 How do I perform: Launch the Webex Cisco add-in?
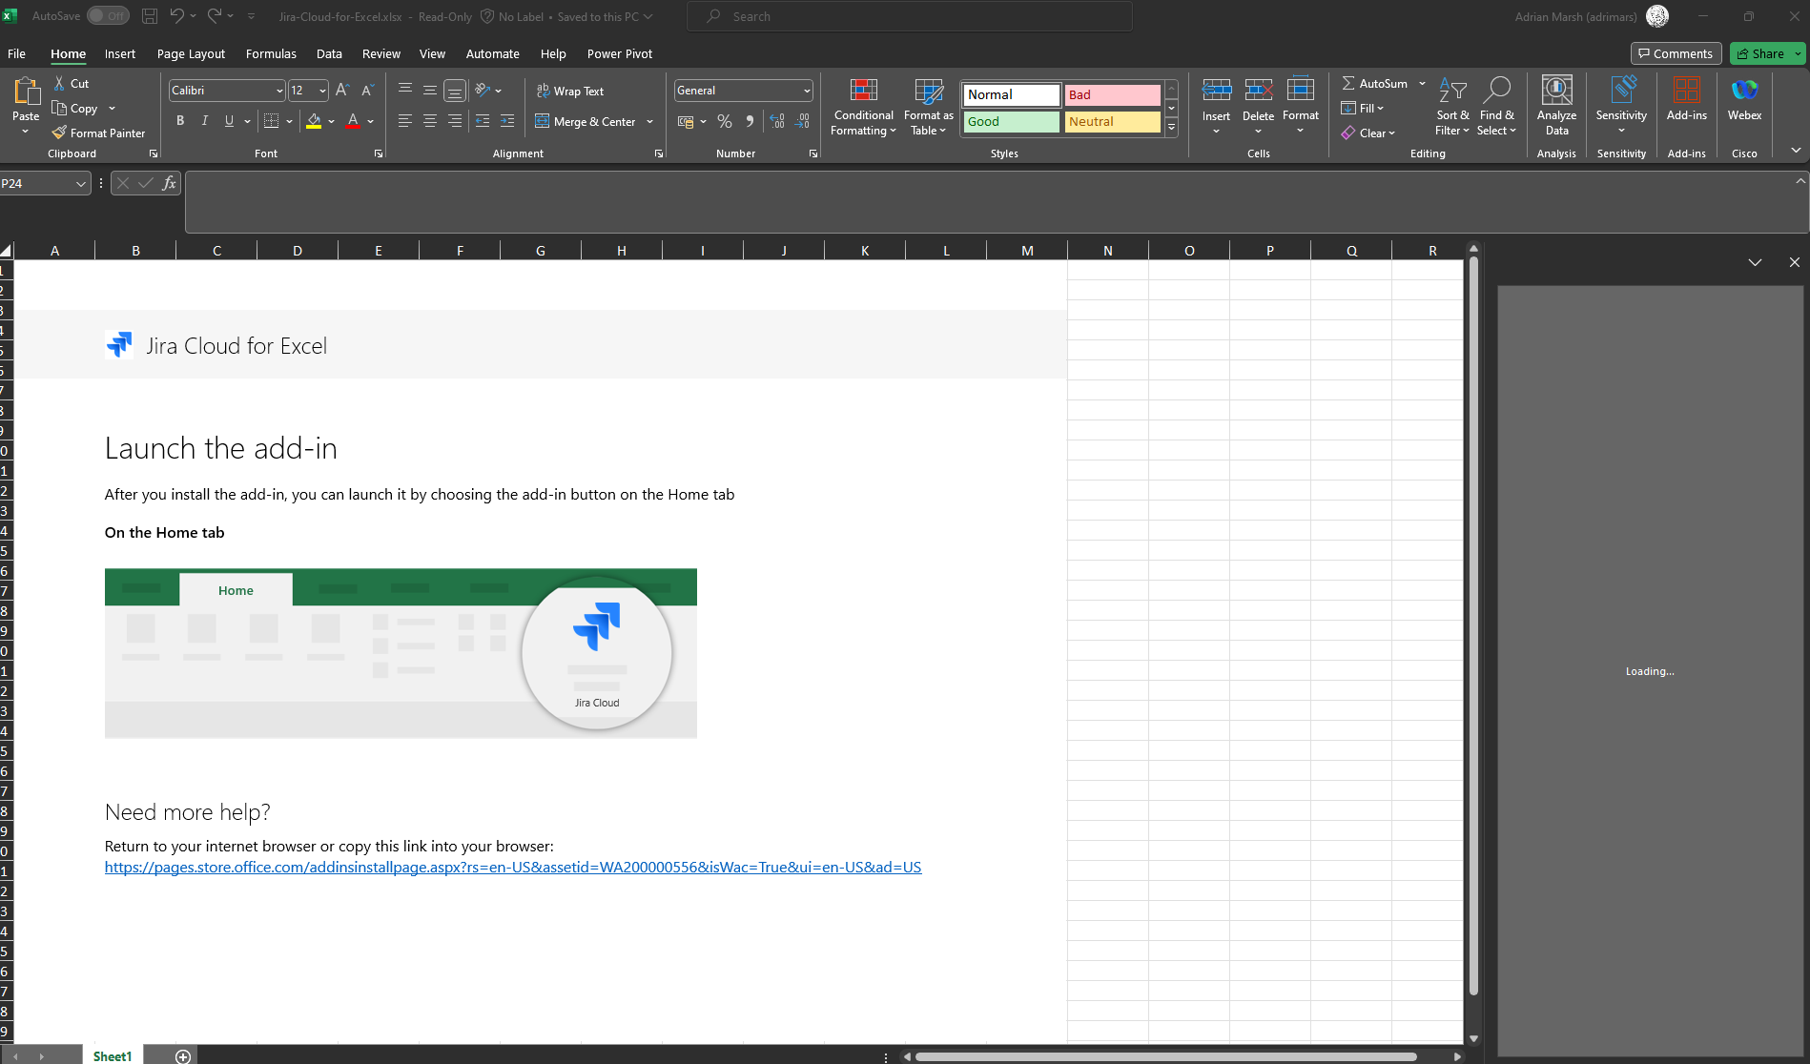tap(1744, 98)
